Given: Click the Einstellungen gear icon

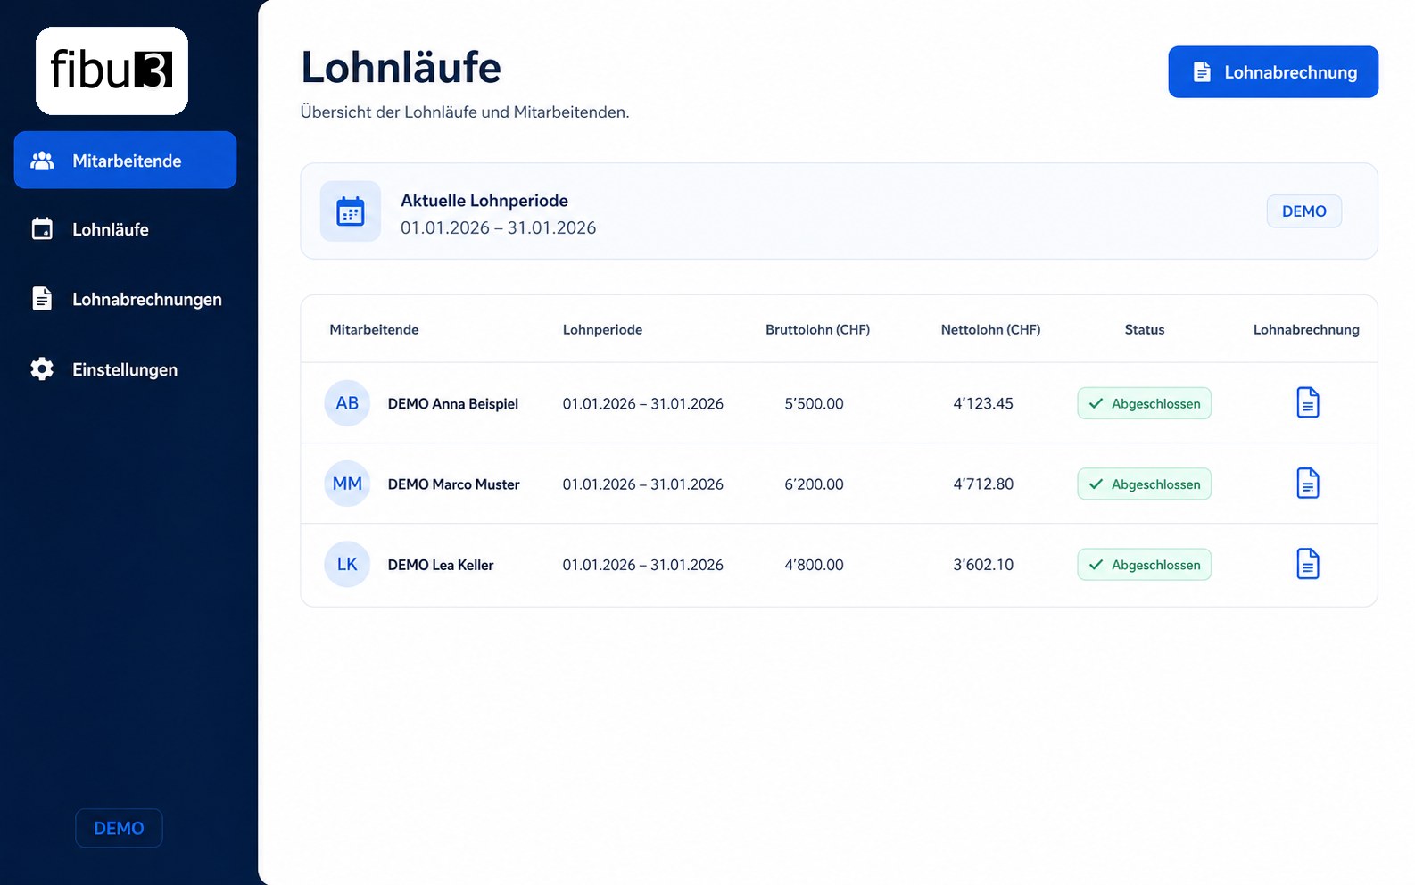Looking at the screenshot, I should coord(42,368).
